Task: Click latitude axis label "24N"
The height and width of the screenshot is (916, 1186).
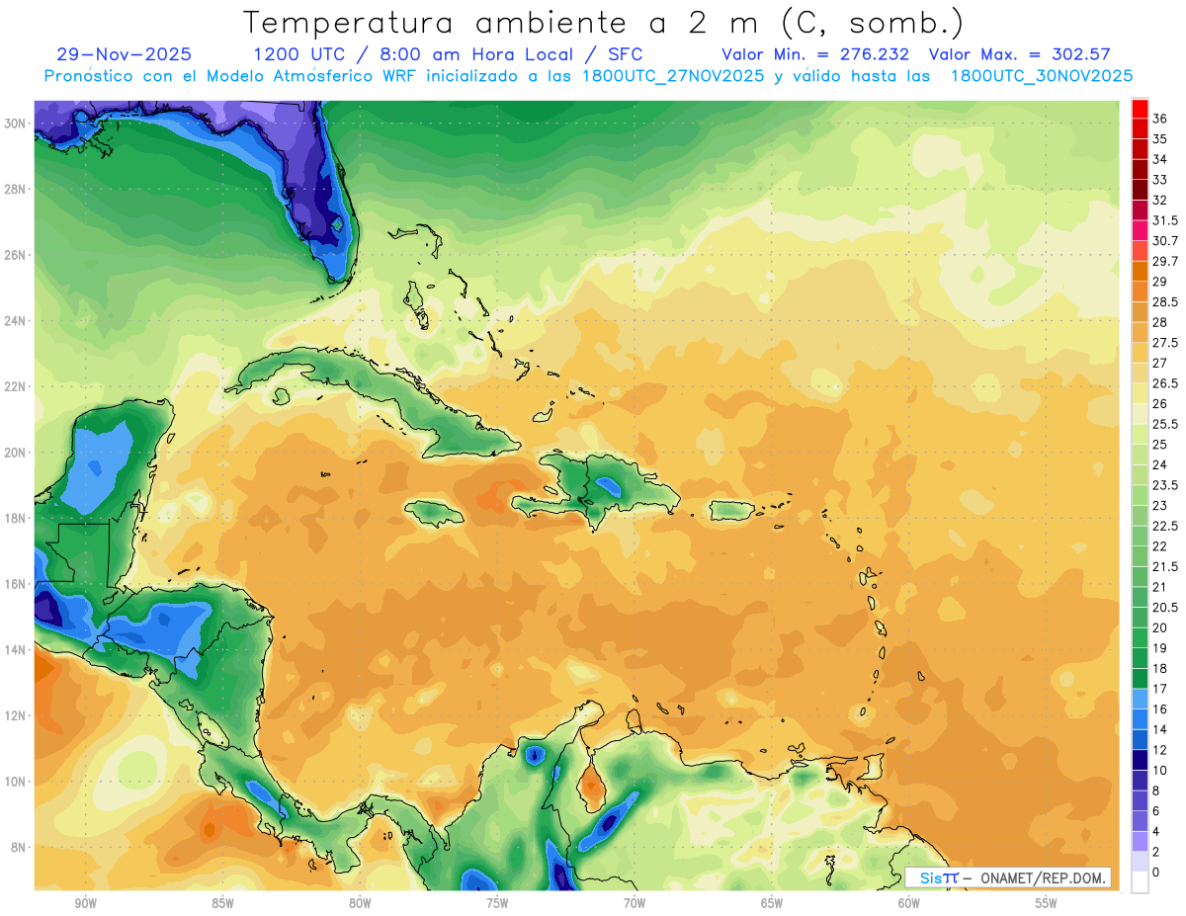Action: click(15, 321)
